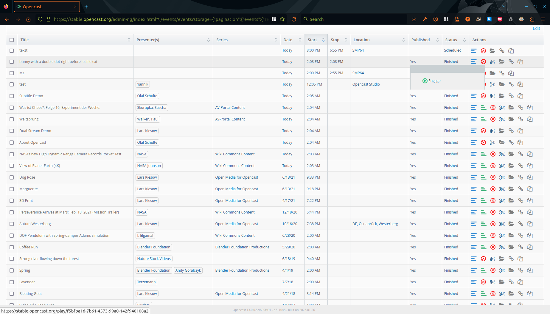Click the Edit link above the table
This screenshot has width=550, height=314.
pos(536,28)
